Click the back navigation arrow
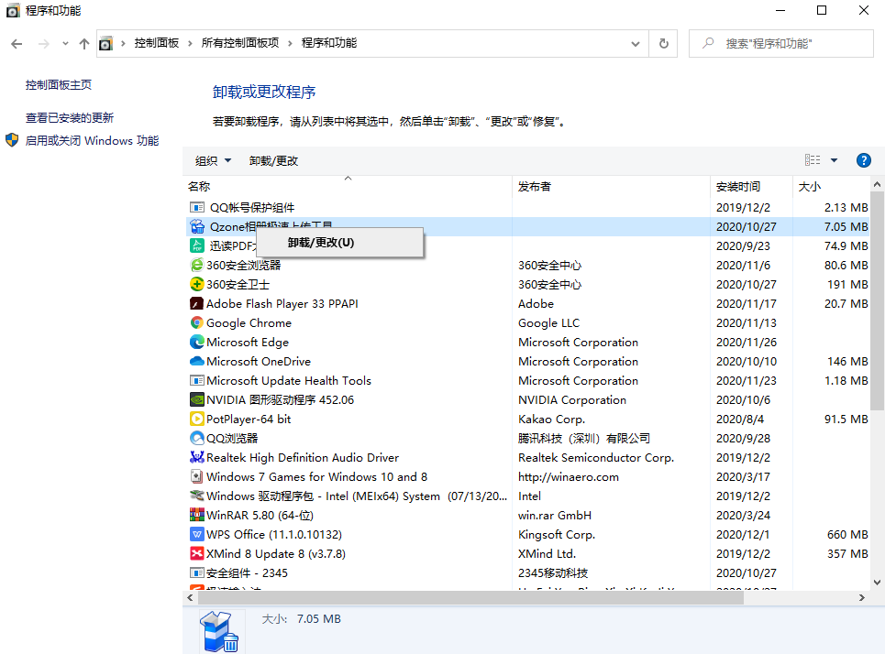 tap(18, 43)
